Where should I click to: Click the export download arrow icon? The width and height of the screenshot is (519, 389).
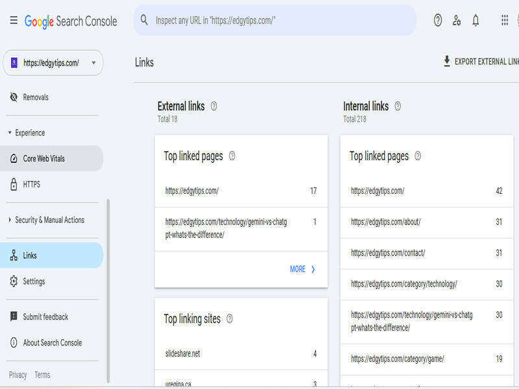coord(447,61)
